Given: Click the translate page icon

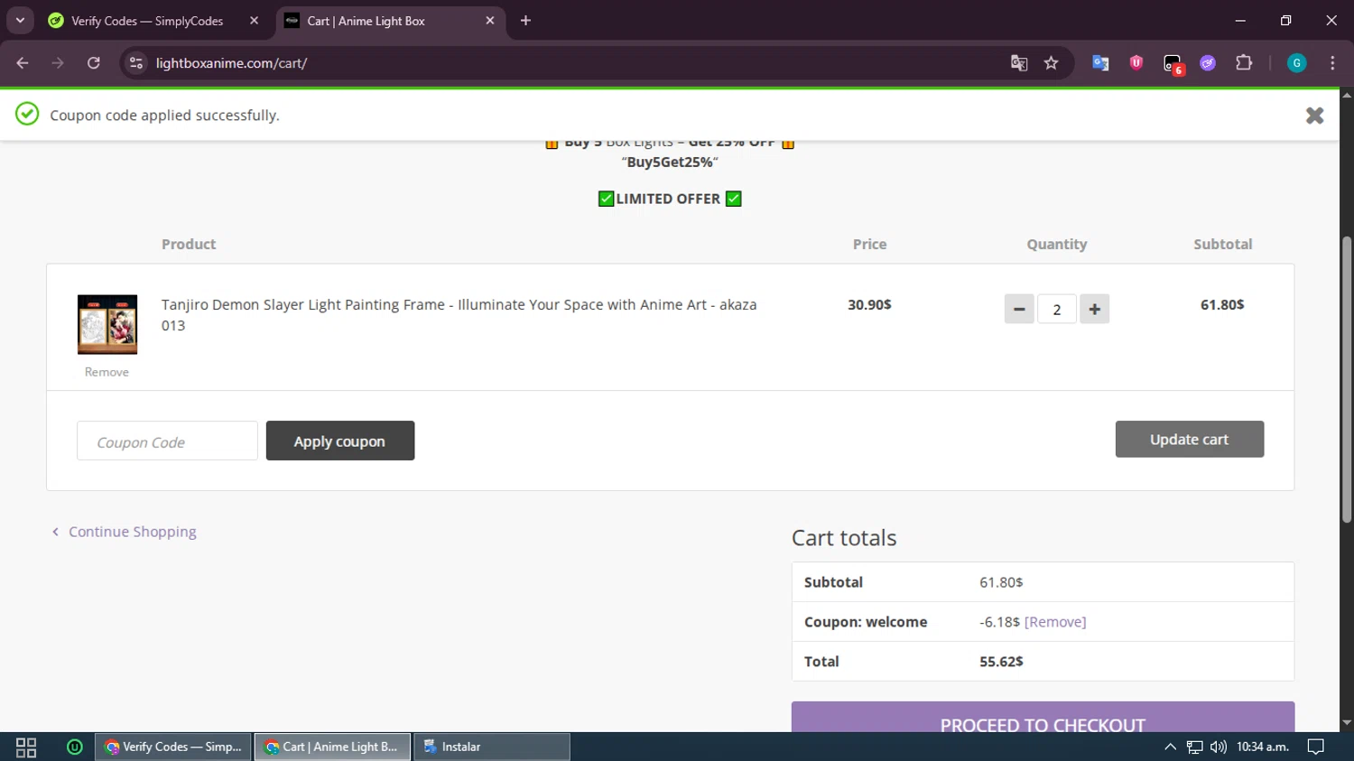Looking at the screenshot, I should (x=1019, y=63).
